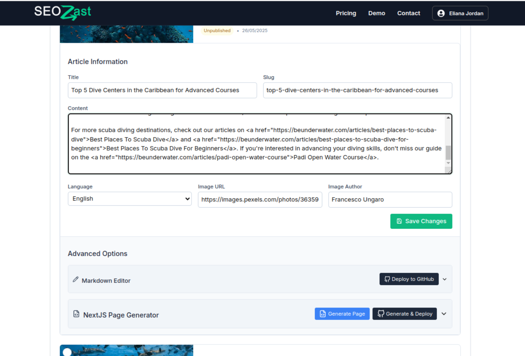This screenshot has height=356, width=525.
Task: Edit the Image Author field
Action: [390, 199]
